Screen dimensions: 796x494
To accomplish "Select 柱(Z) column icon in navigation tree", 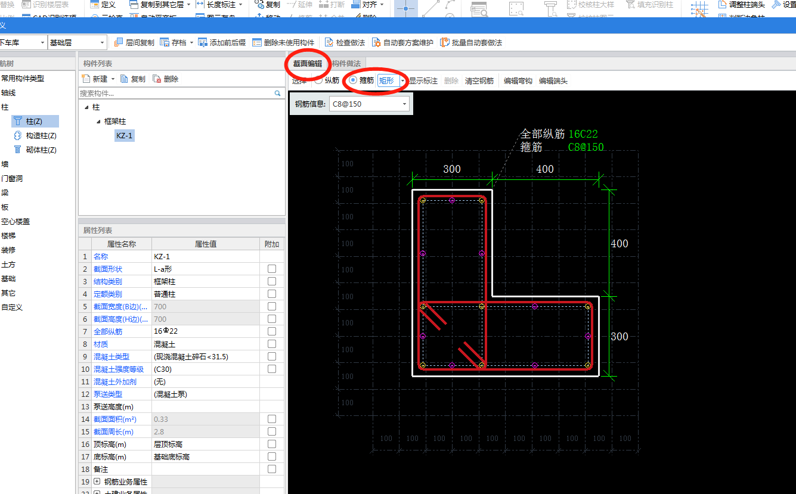I will tap(18, 121).
